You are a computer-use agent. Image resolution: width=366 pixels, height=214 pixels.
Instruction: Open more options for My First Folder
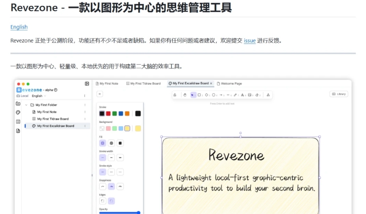click(x=85, y=105)
